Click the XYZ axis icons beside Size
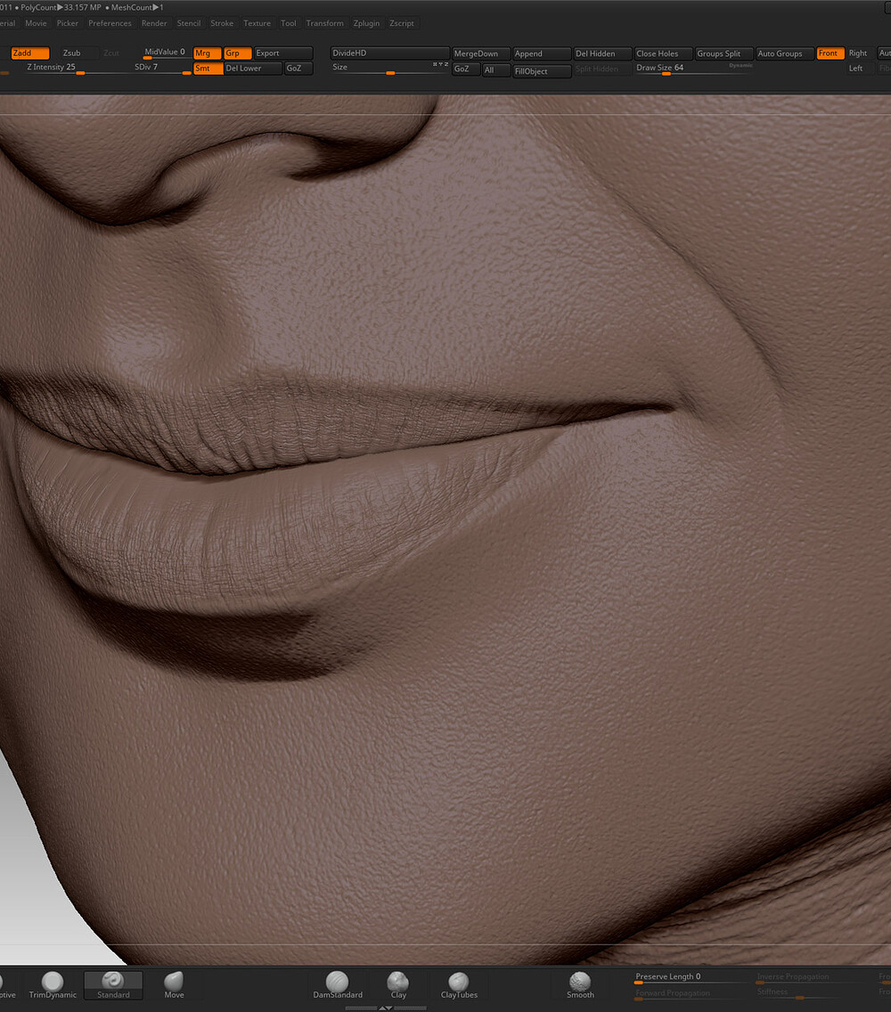Screen dimensions: 891x1012 pyautogui.click(x=440, y=64)
